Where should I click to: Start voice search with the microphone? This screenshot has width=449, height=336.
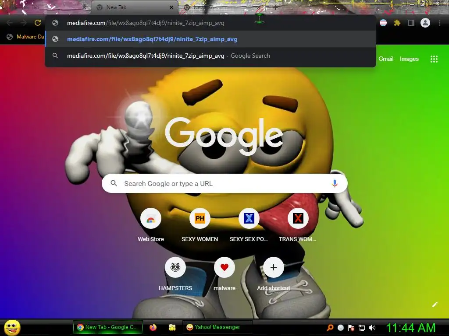point(335,183)
